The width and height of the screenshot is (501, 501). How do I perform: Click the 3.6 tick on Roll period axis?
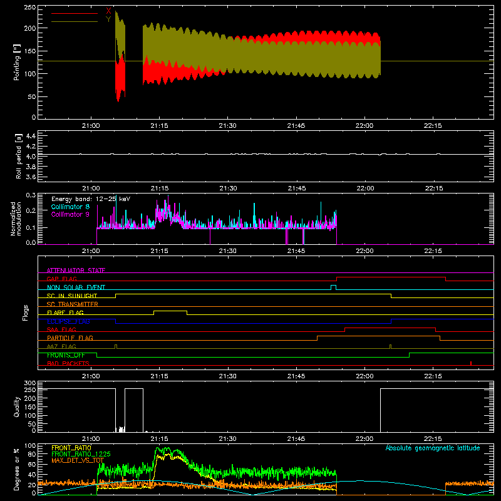point(31,177)
